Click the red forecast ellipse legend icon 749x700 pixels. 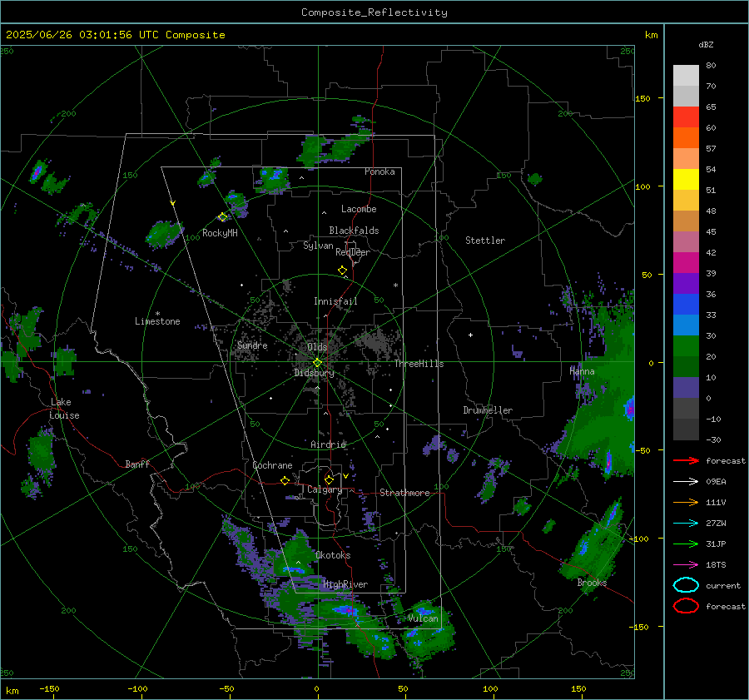click(x=686, y=606)
